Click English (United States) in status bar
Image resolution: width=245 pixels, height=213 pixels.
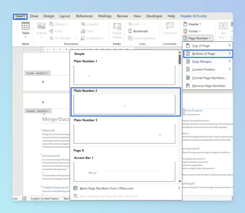point(45,199)
